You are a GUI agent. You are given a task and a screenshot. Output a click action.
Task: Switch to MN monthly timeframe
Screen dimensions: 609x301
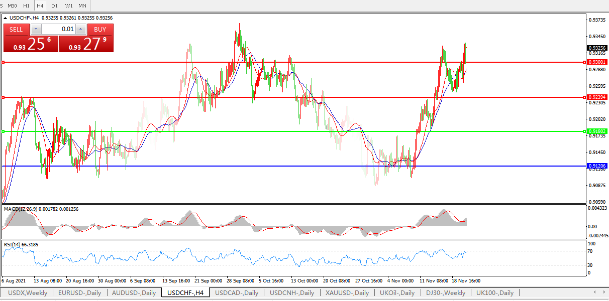click(x=82, y=6)
